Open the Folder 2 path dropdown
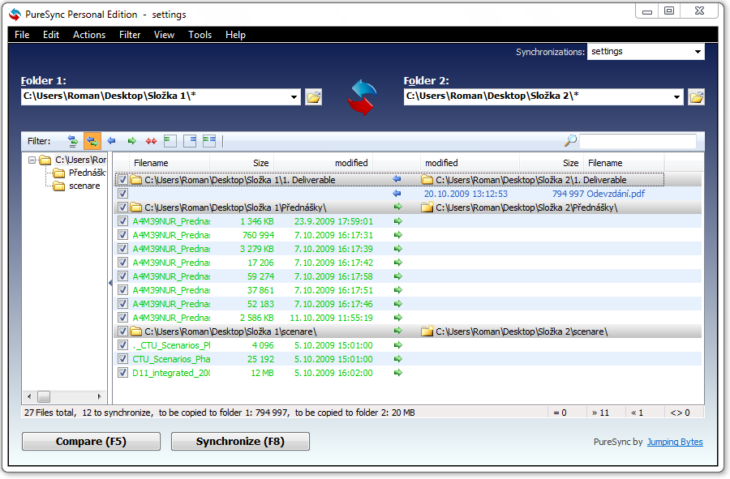The height and width of the screenshot is (479, 730). coord(676,97)
